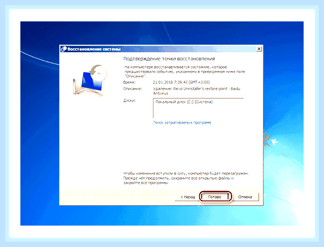Go back with the Назад button
Screen dimensions: 324x247
188,197
